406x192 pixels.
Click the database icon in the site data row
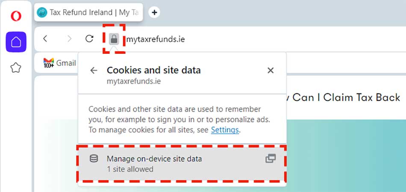(94, 159)
